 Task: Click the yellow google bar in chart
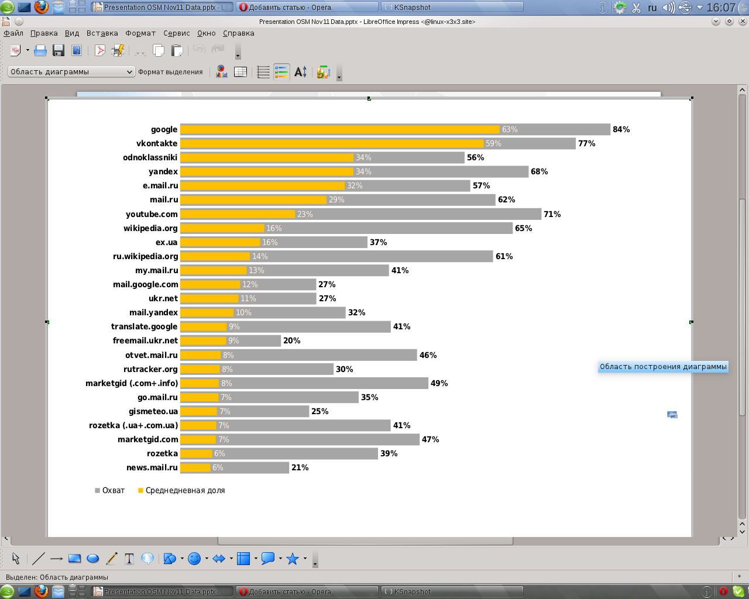point(339,129)
